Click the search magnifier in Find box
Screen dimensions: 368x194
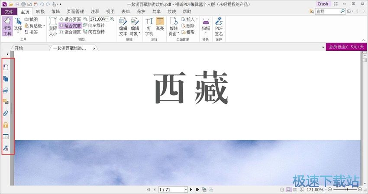(342, 11)
